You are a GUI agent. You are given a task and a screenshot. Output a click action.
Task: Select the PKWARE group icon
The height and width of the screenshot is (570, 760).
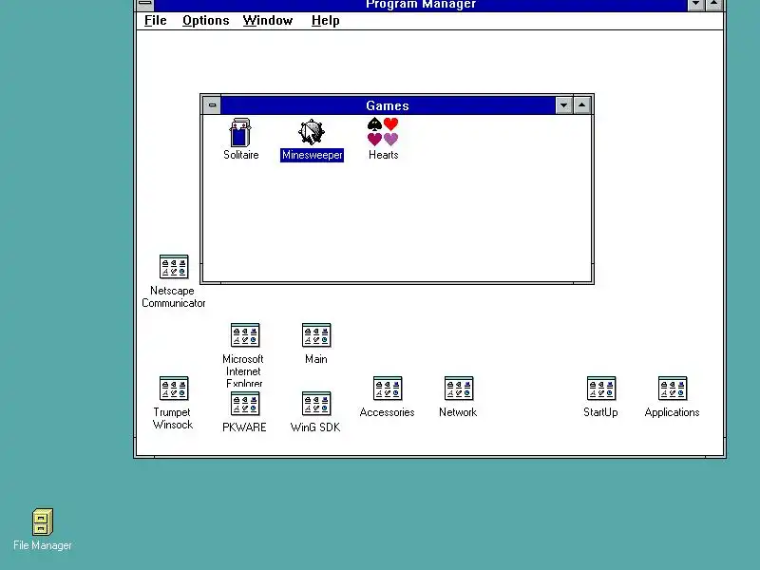pyautogui.click(x=245, y=403)
